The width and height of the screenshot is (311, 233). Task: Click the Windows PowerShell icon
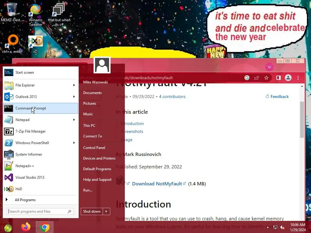point(9,143)
